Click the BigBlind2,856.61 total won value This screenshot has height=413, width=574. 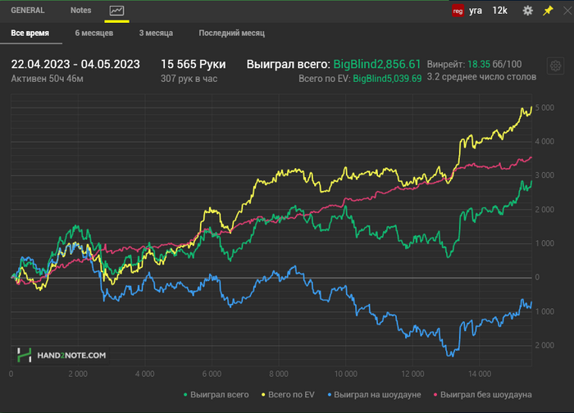377,65
